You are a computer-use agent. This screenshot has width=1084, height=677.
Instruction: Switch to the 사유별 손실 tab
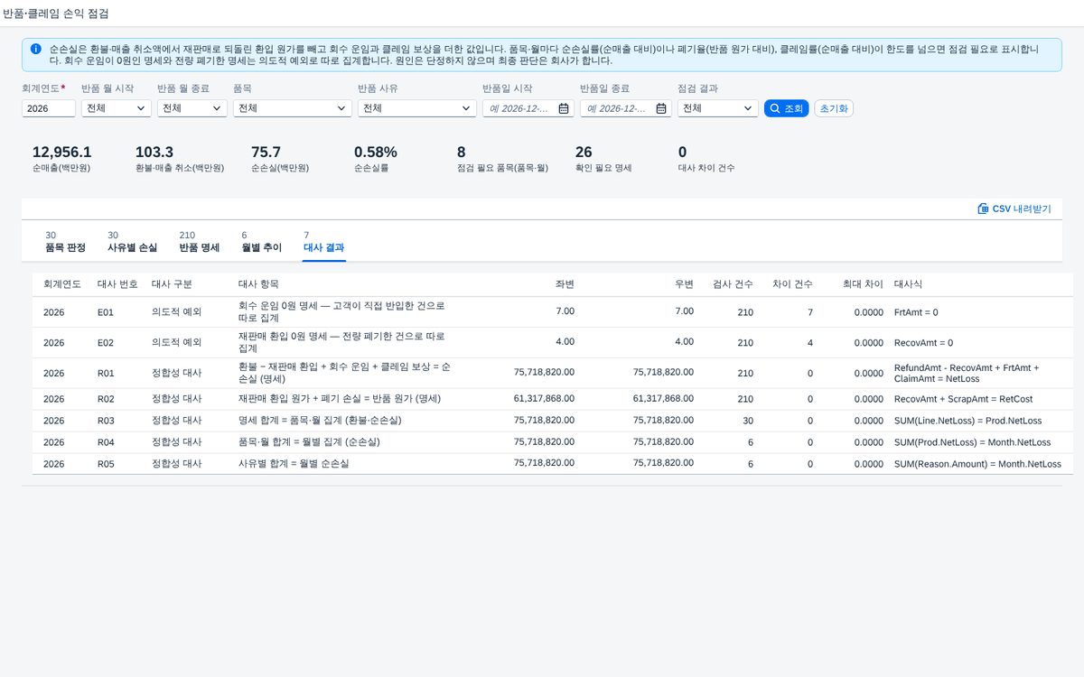pos(132,241)
